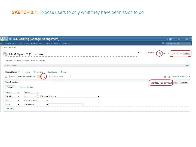Click the help icon after the Expression field
Image resolution: width=196 pixels, height=147 pixels.
point(82,104)
